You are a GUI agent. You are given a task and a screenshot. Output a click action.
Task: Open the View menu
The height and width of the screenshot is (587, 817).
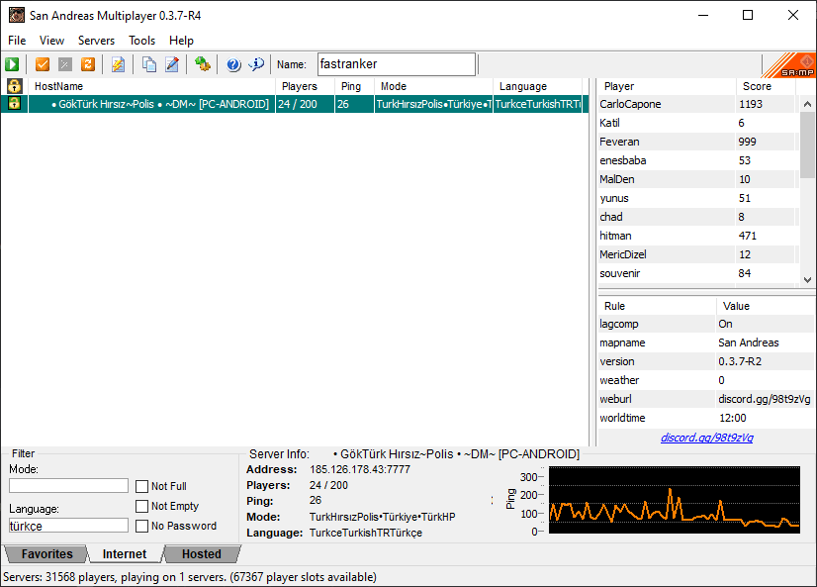tap(51, 41)
